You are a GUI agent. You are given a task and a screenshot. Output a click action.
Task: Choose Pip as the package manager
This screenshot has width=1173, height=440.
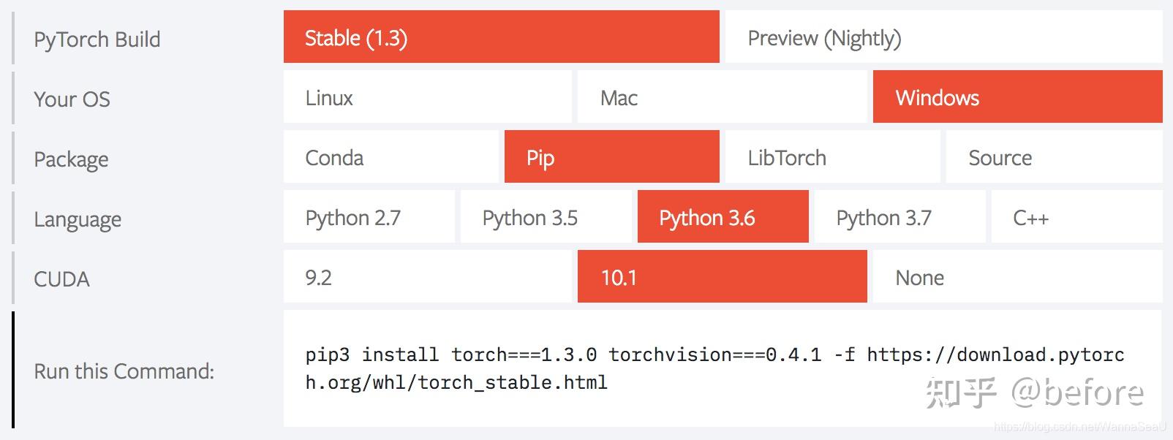[x=612, y=157]
